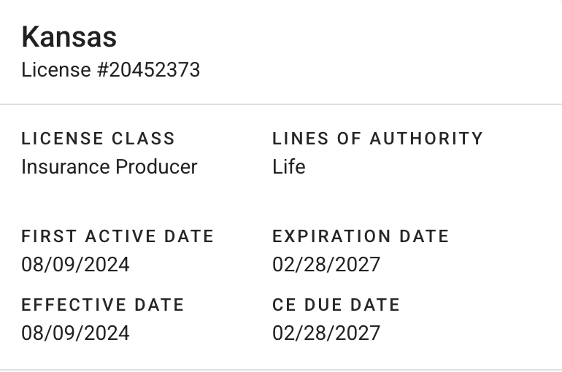Select the effective date value 08/09/2024

[x=75, y=333]
